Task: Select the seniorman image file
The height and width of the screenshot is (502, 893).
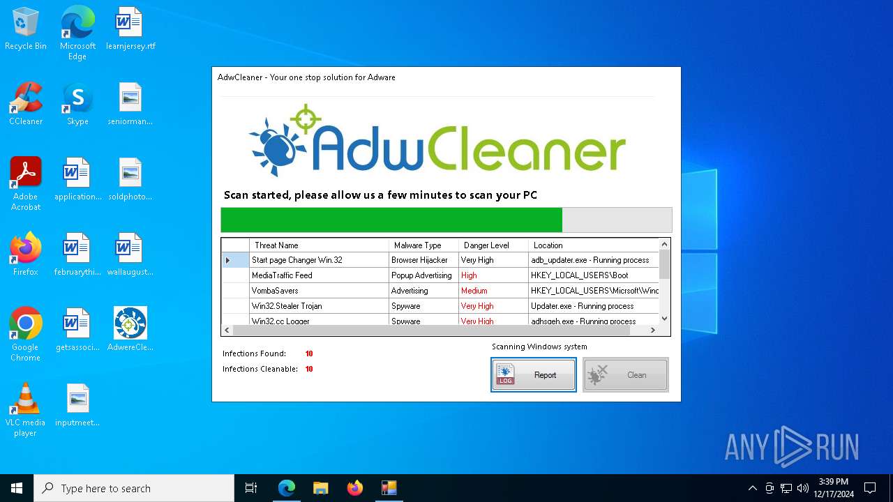Action: (130, 105)
